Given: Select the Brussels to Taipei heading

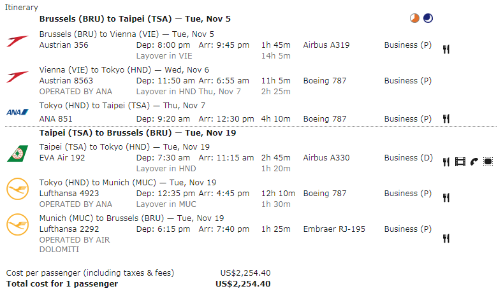Looking at the screenshot, I should (135, 19).
